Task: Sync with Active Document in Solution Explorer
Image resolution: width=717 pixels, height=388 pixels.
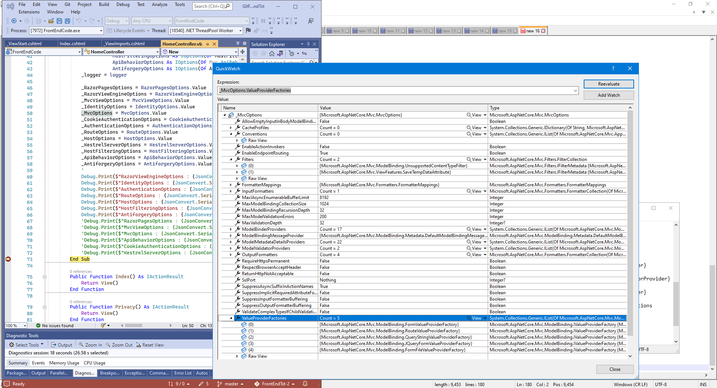Action: [304, 53]
